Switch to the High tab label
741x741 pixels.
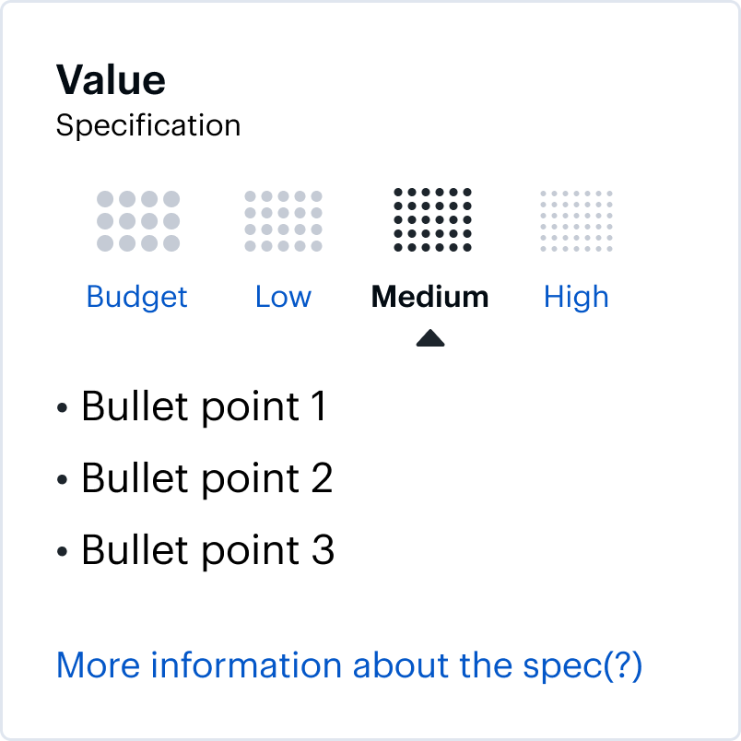tap(576, 297)
